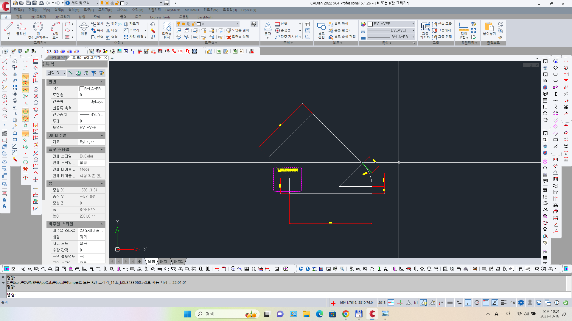The height and width of the screenshot is (321, 572).
Task: Click the 그룹해제 button
Action: pyautogui.click(x=442, y=30)
